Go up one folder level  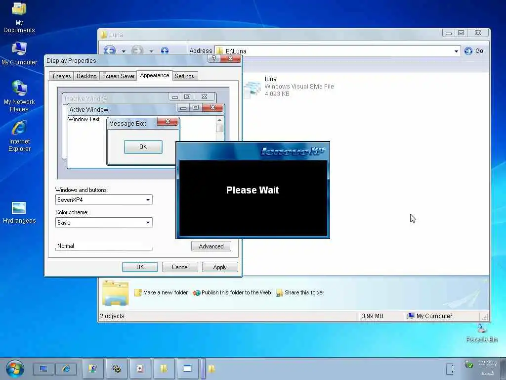click(x=165, y=50)
